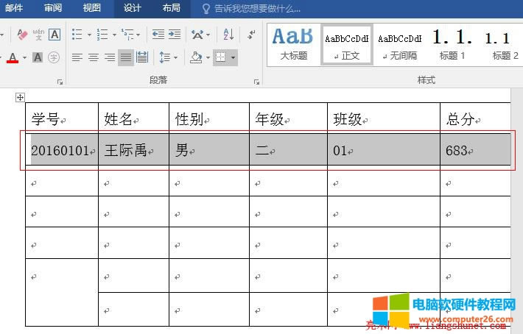The width and height of the screenshot is (523, 334).
Task: Switch to the 设计 tab
Action: [133, 8]
